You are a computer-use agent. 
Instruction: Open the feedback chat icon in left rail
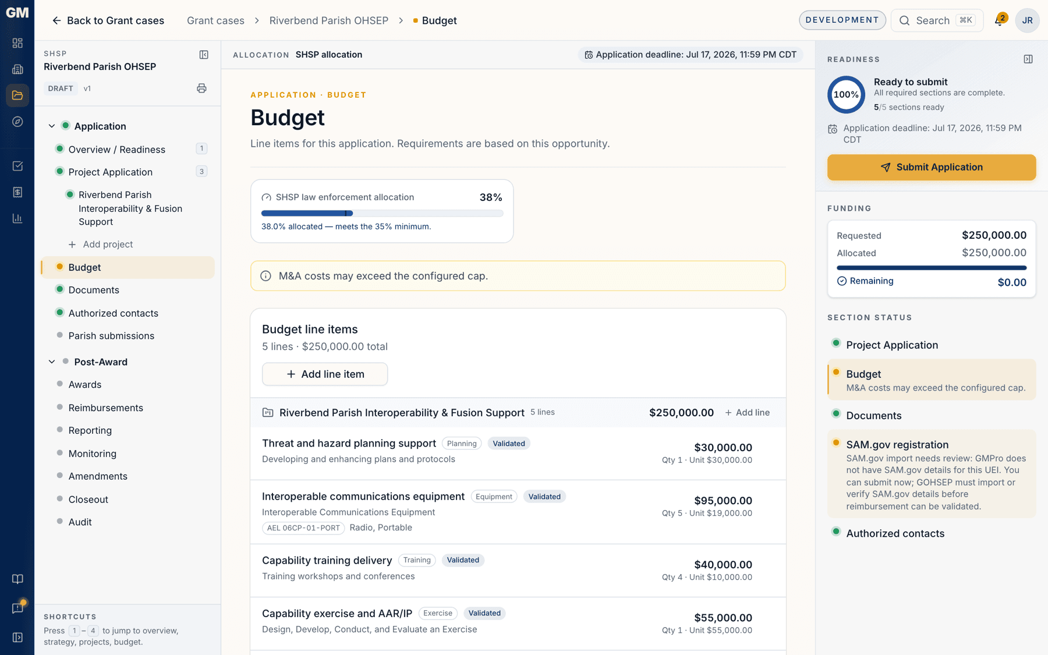pyautogui.click(x=17, y=608)
